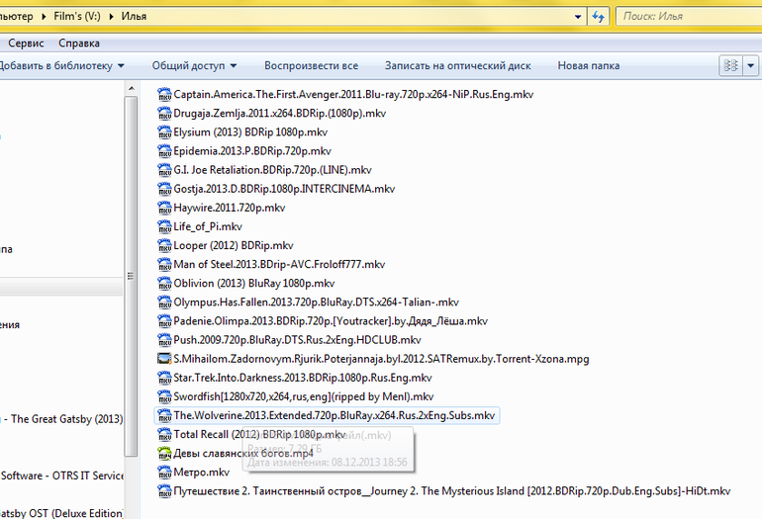Expand the Добавить в библиотеку dropdown
The image size is (762, 519).
pos(121,66)
